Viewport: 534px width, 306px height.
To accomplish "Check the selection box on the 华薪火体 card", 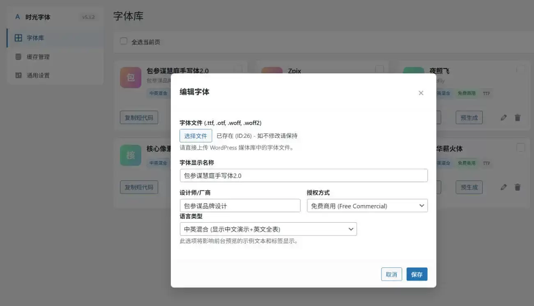I will [x=521, y=148].
